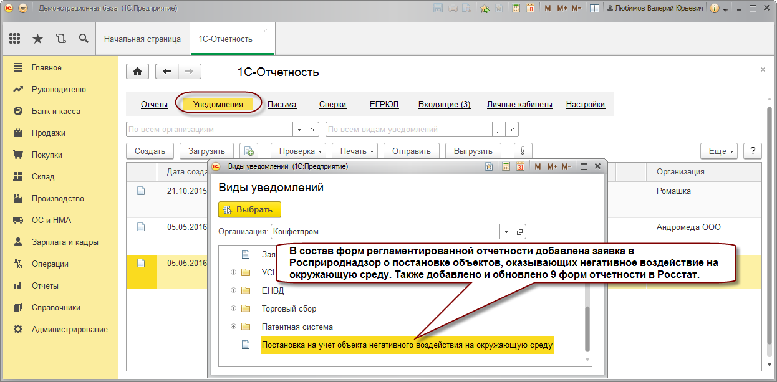Click the organizations filter input field
Image resolution: width=777 pixels, height=382 pixels.
coord(209,130)
